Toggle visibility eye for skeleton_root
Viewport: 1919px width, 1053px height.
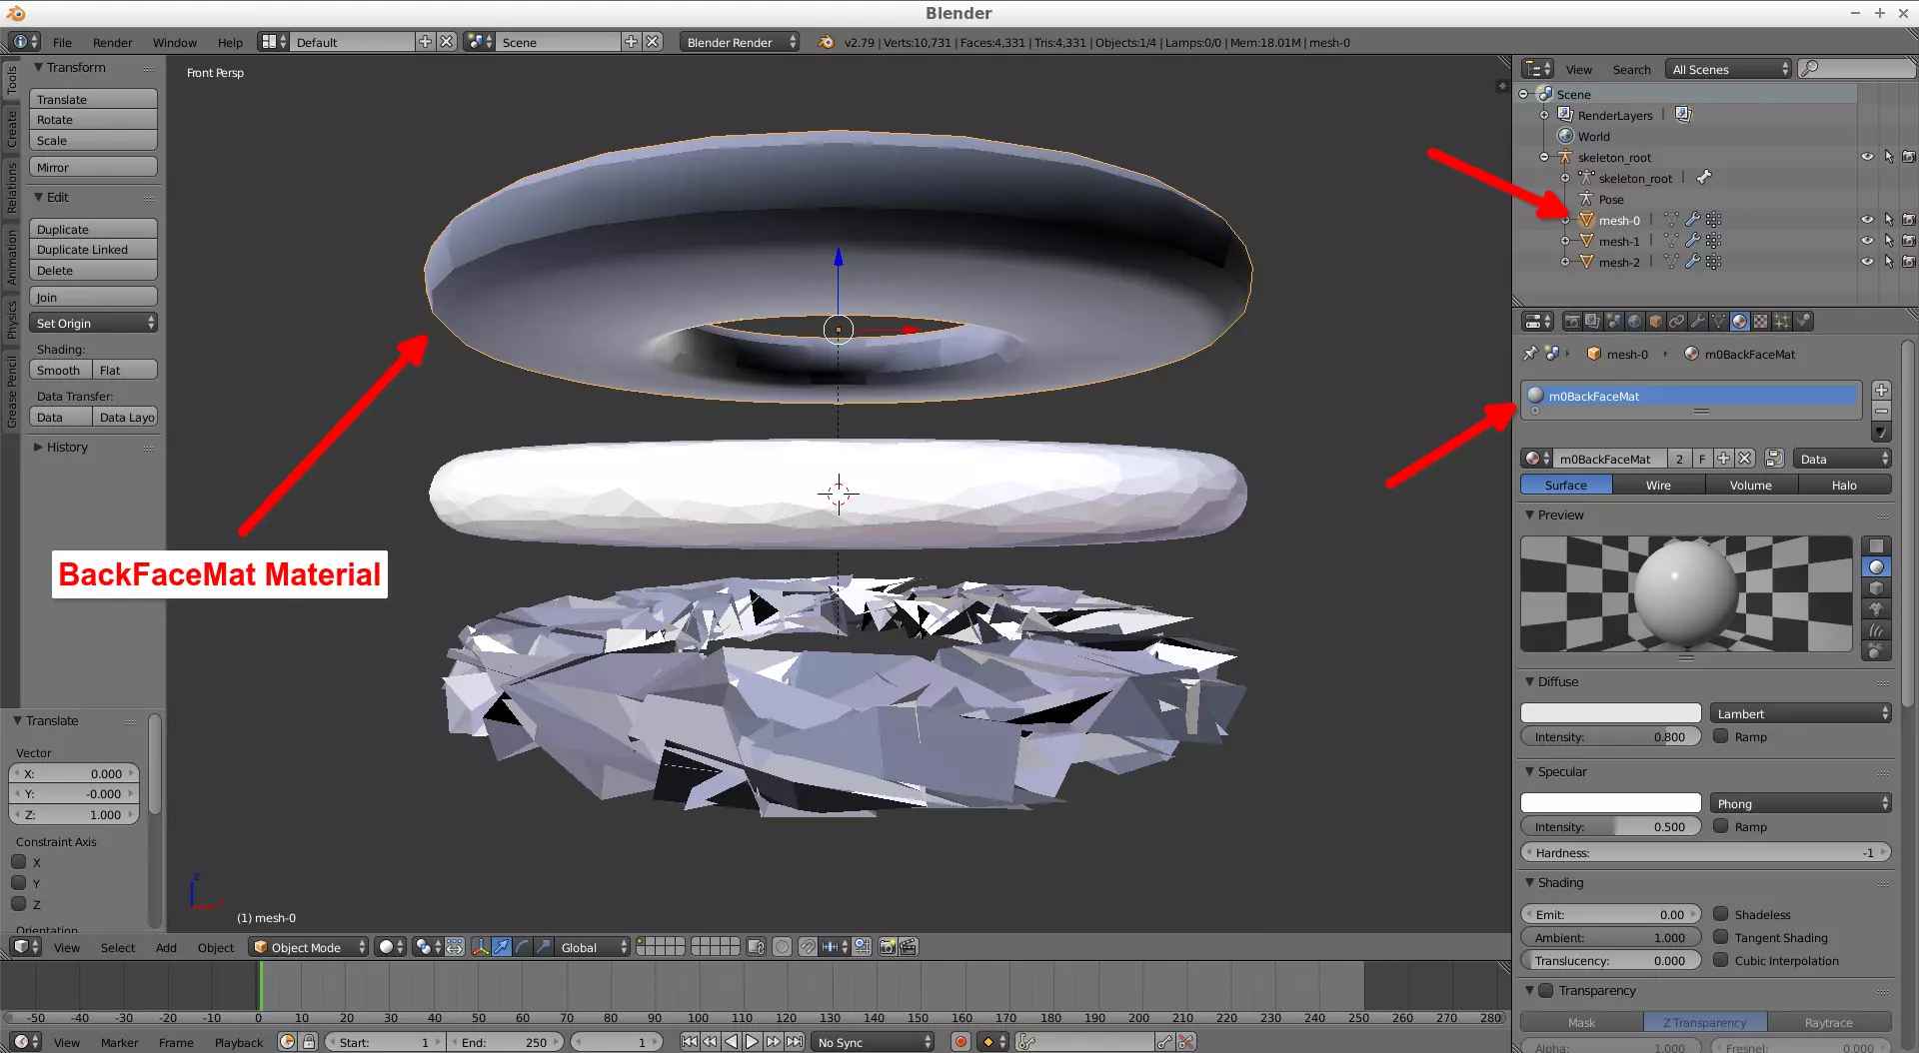tap(1867, 157)
